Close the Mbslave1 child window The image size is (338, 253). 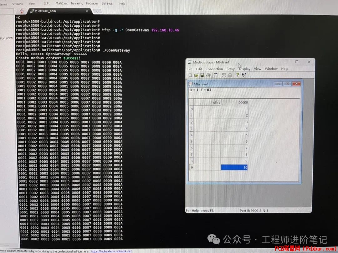[296, 83]
